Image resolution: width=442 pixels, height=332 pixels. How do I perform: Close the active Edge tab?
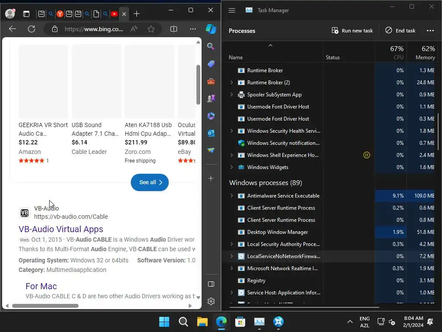124,14
